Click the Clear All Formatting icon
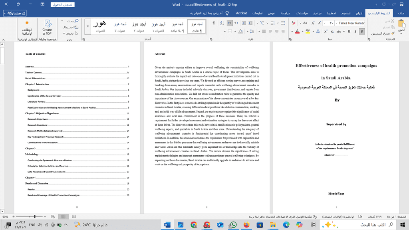The height and width of the screenshot is (230, 409). pyautogui.click(x=294, y=23)
